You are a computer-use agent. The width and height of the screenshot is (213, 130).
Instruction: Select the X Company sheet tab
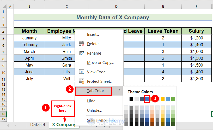64,125
